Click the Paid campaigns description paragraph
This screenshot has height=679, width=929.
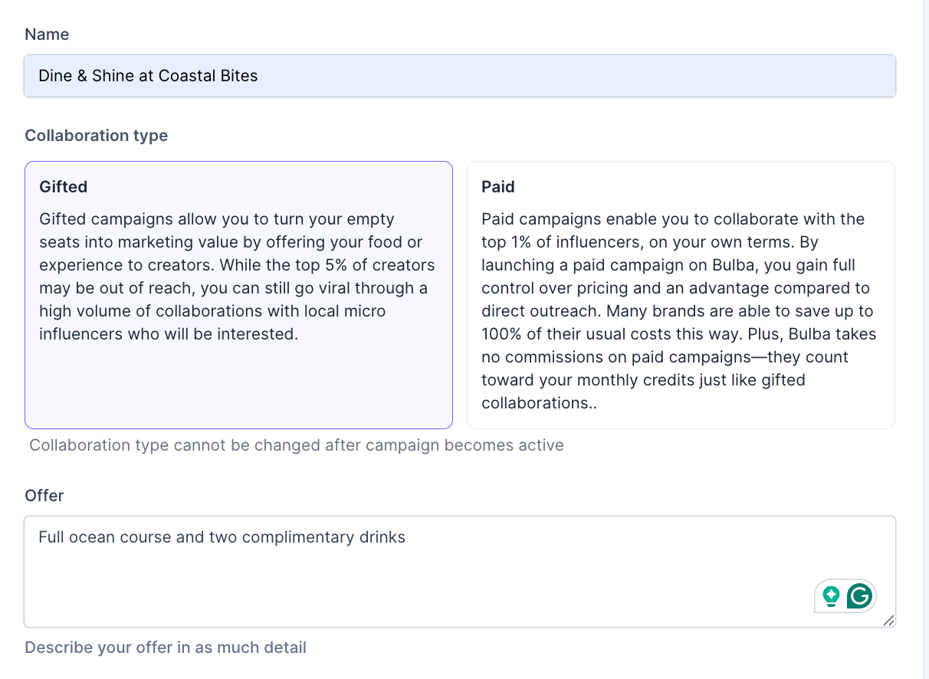pos(679,311)
